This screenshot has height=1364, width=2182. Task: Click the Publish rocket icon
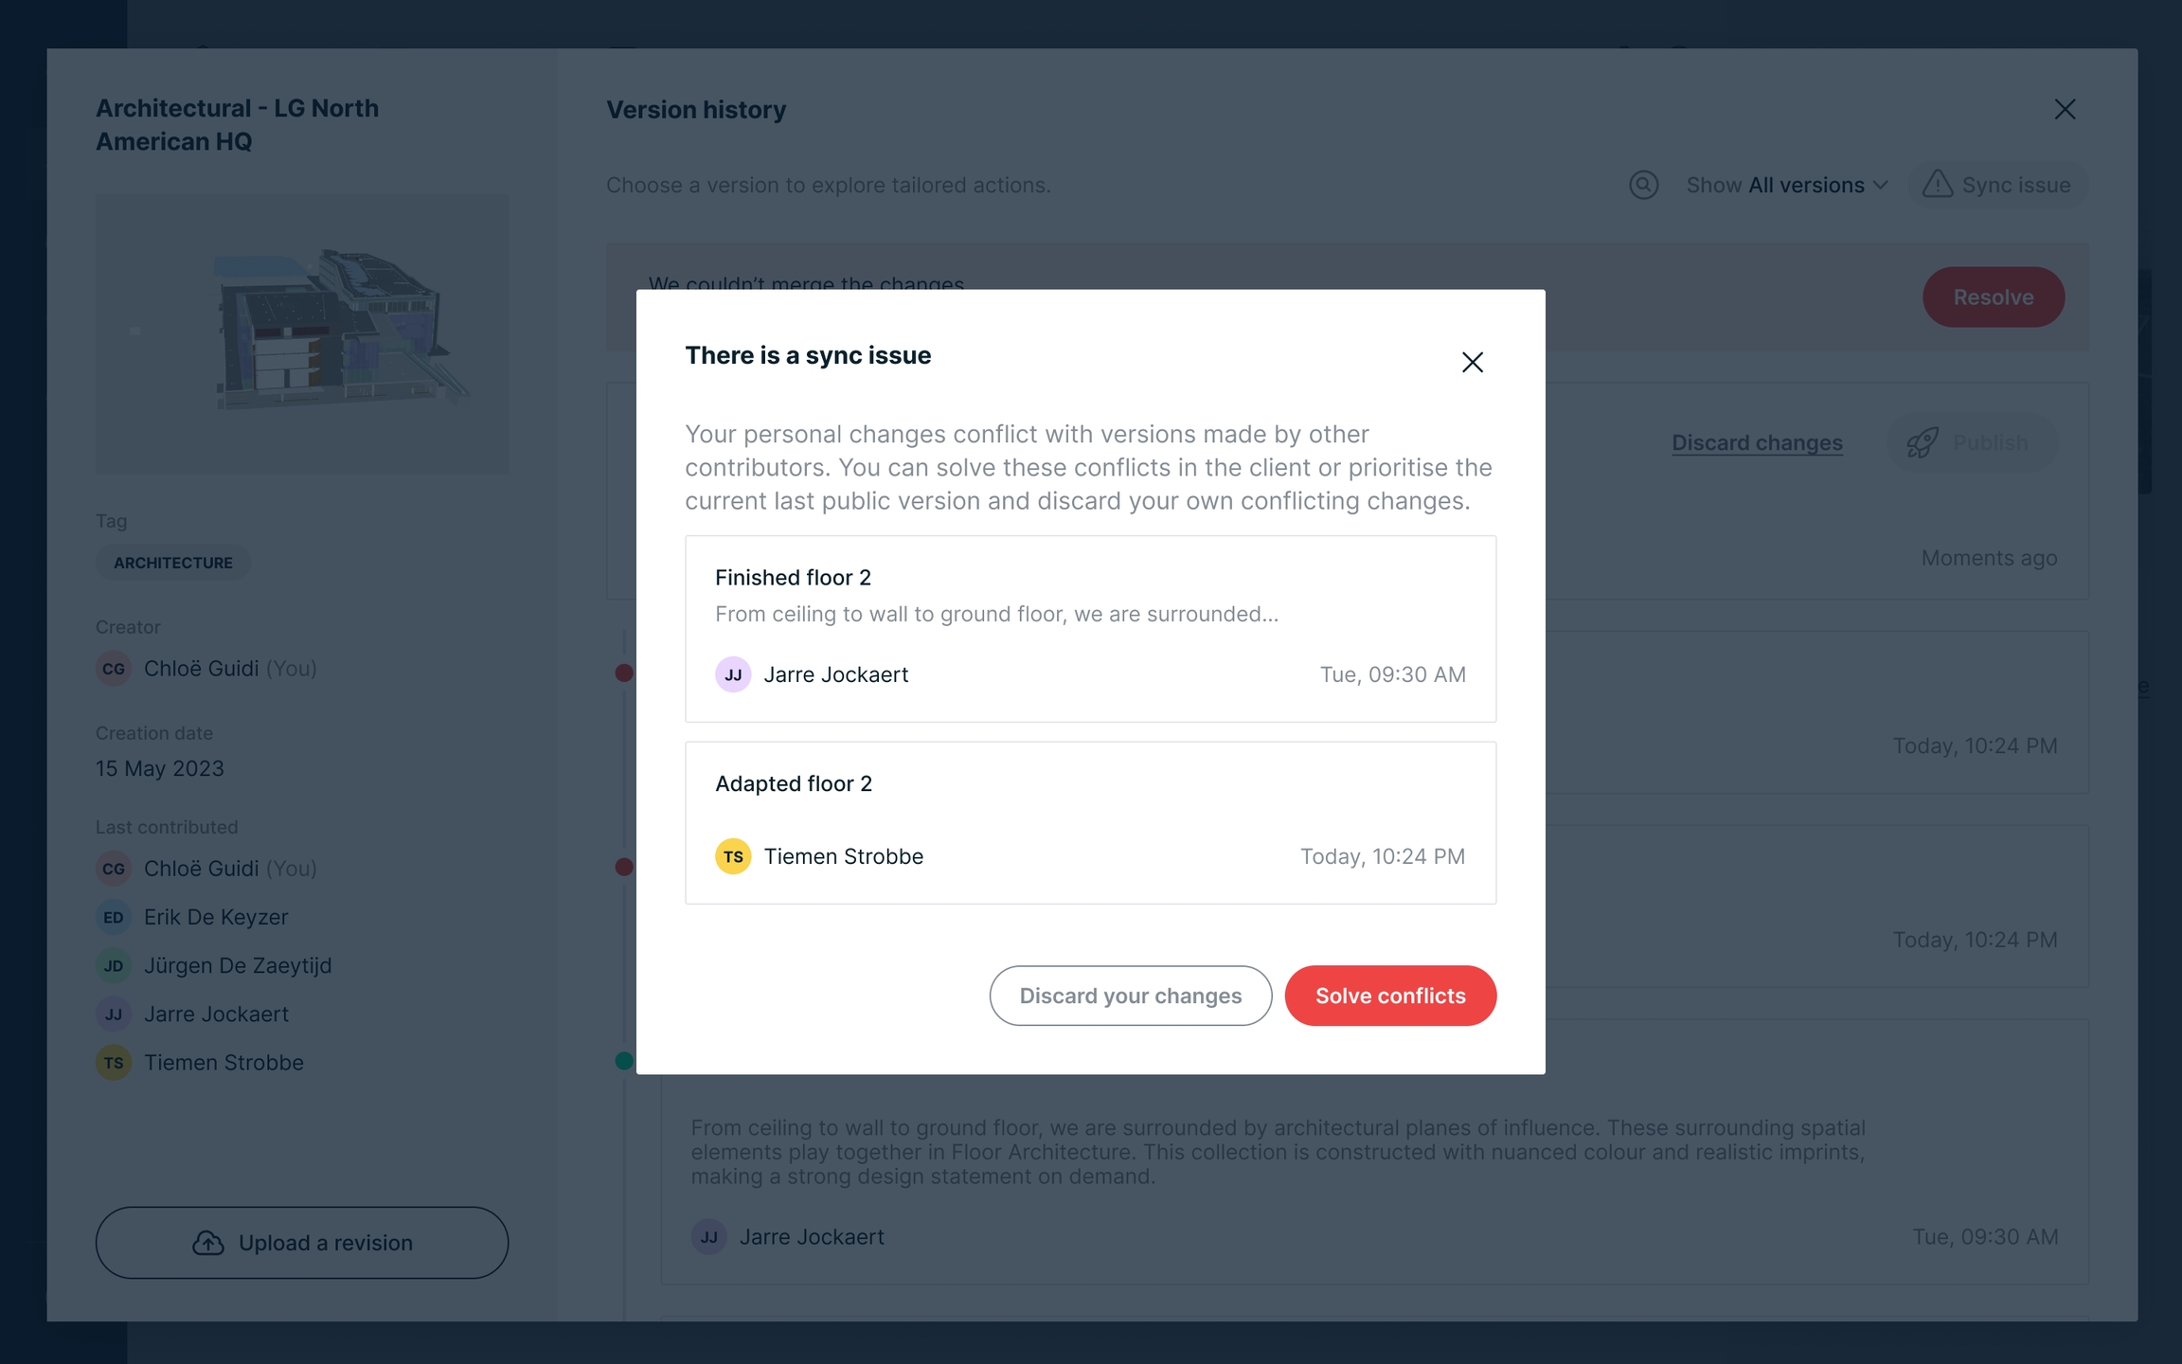1922,442
